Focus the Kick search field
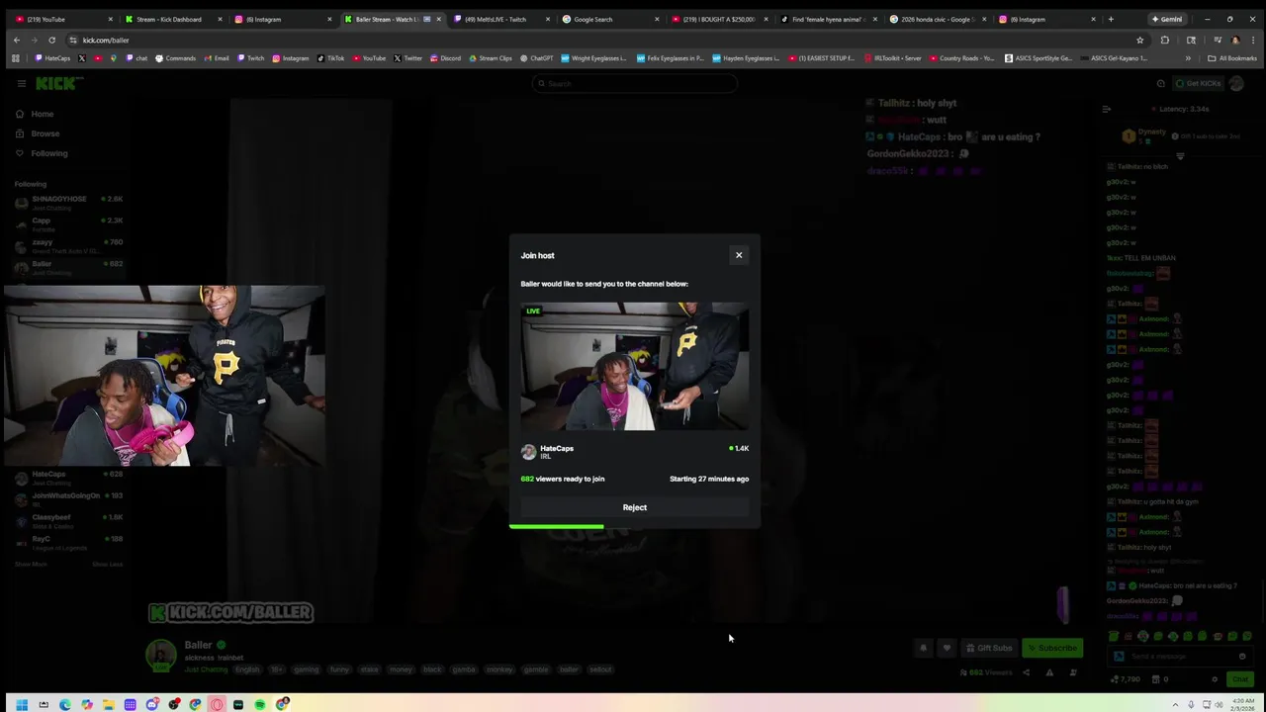Viewport: 1266px width, 712px height. tap(634, 83)
